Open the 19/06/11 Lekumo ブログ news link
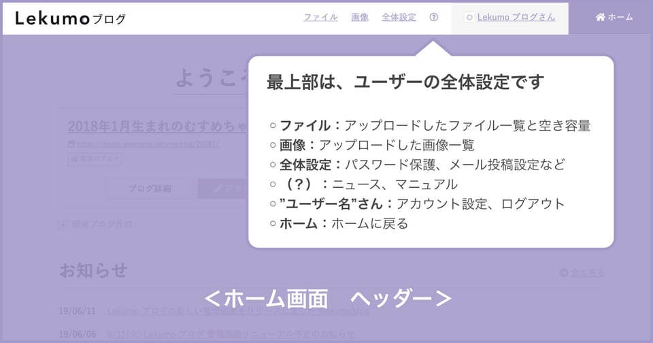Image resolution: width=653 pixels, height=343 pixels. click(238, 311)
